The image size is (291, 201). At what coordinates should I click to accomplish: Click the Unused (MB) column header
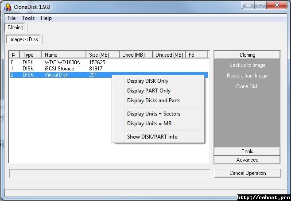[169, 55]
